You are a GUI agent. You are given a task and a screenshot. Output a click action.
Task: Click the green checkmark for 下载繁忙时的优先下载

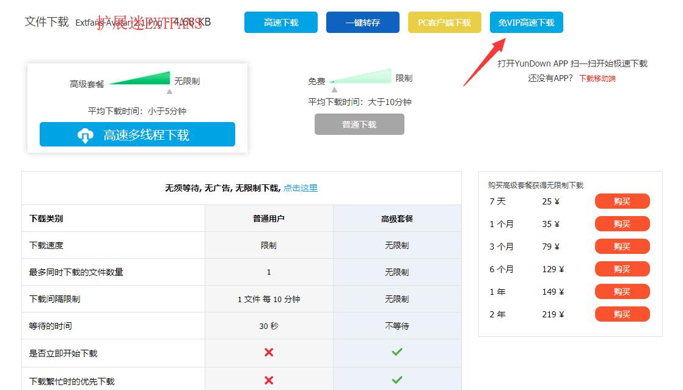[x=397, y=379]
